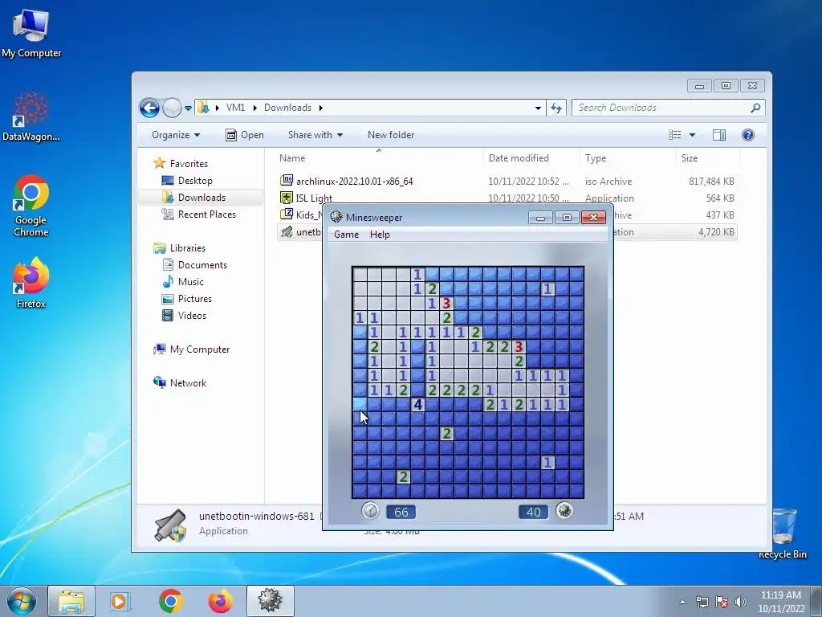The image size is (822, 617).
Task: Open Documents library
Action: tap(202, 265)
